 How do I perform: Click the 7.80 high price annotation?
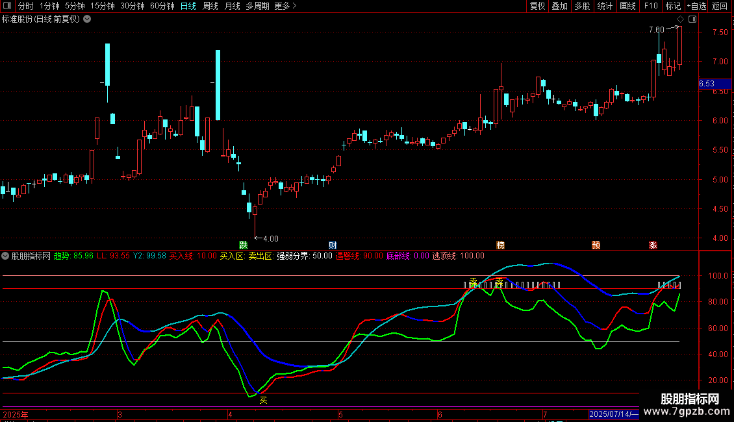click(656, 29)
